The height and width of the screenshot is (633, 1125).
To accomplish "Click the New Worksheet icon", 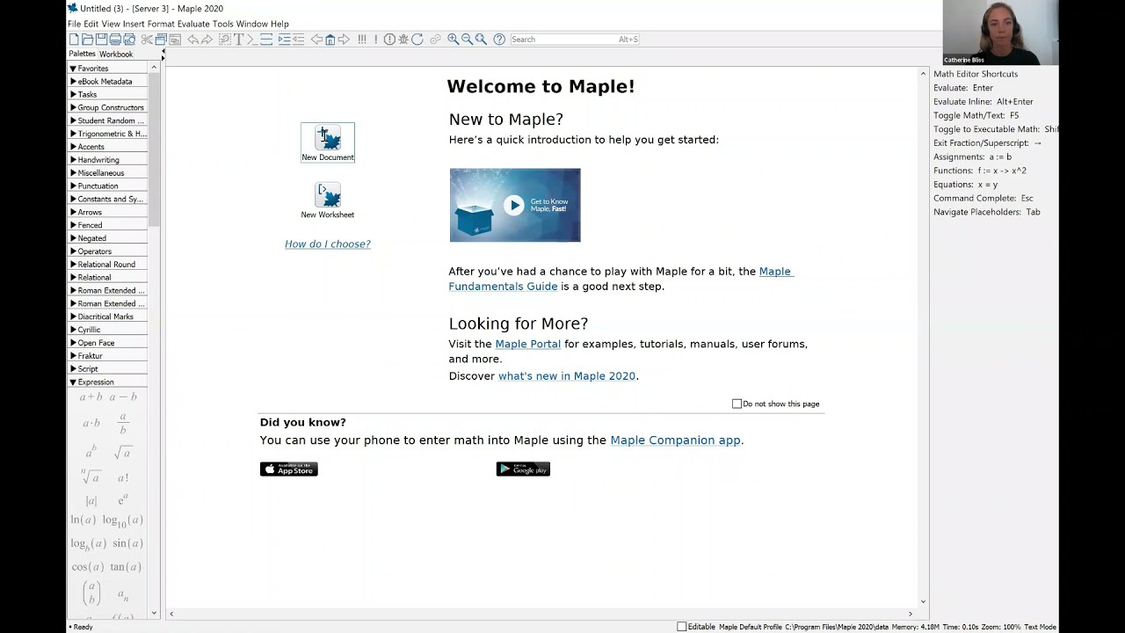I will point(328,200).
